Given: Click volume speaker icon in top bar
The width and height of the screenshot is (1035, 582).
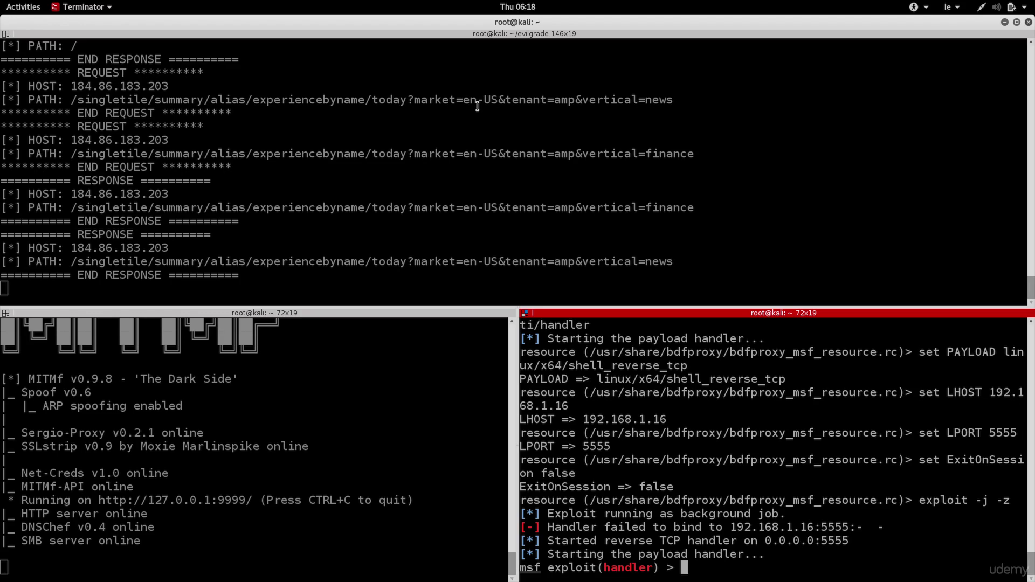Looking at the screenshot, I should [996, 7].
